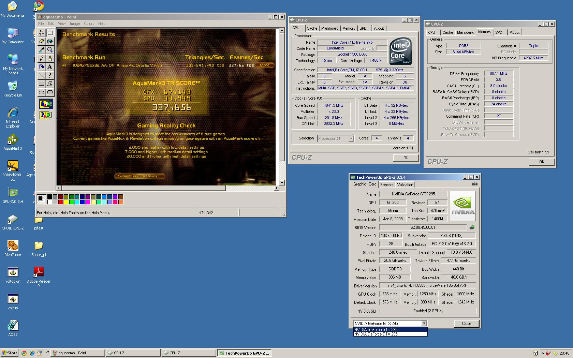Click OK in the right CPU-Z memory window
The height and width of the screenshot is (358, 573).
click(x=542, y=162)
